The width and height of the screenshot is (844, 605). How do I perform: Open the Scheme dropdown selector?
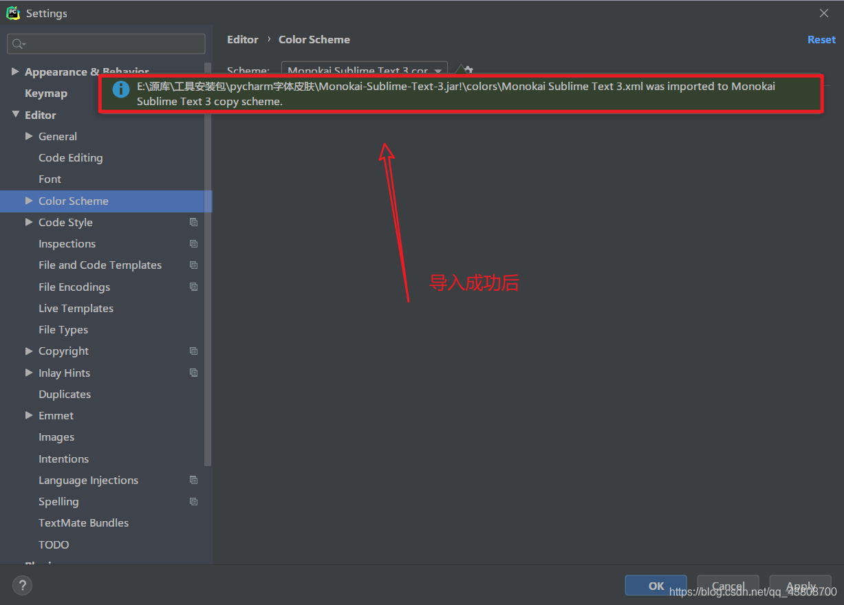[365, 70]
